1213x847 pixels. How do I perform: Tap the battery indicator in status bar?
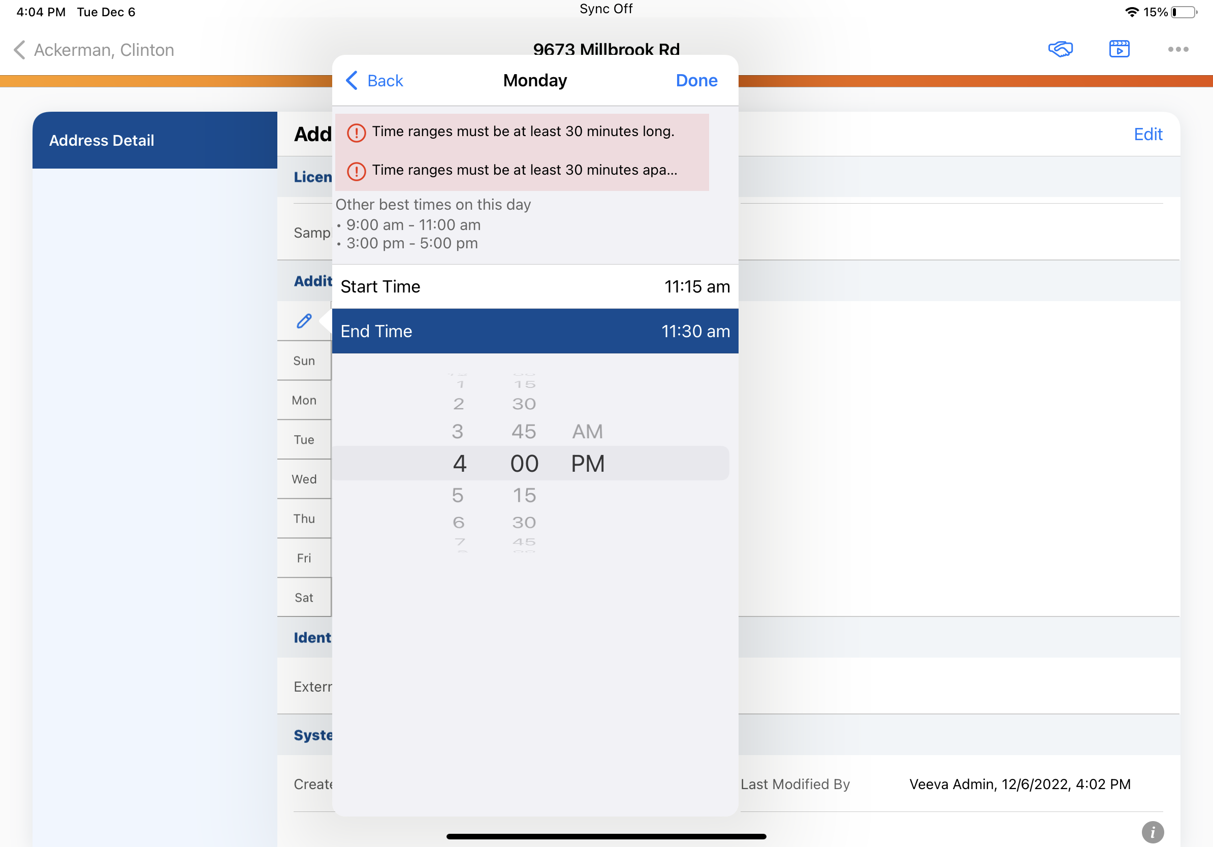click(x=1184, y=12)
